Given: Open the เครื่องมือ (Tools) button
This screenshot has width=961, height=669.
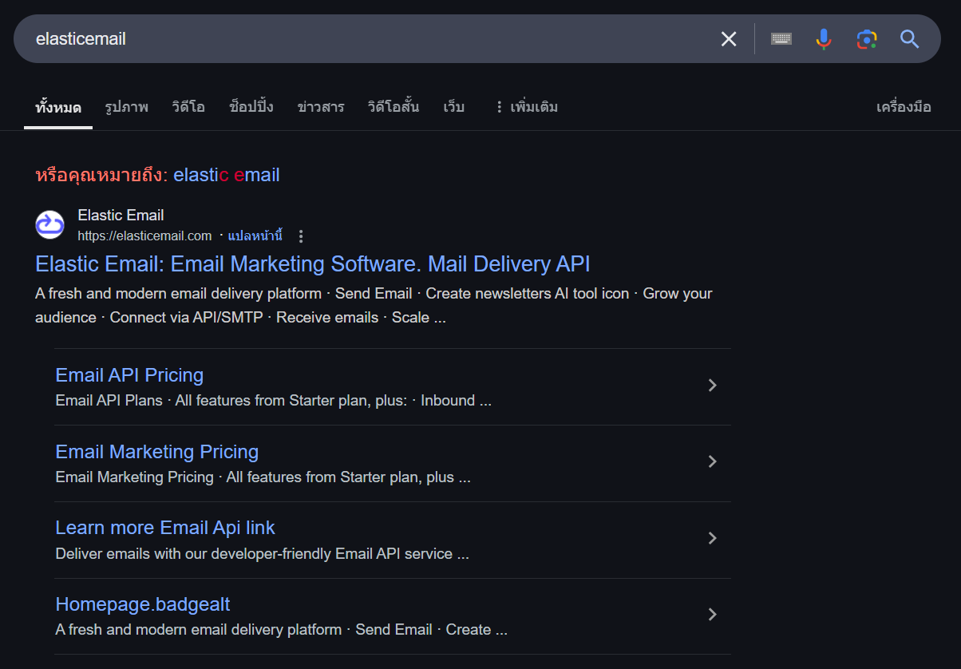Looking at the screenshot, I should pos(904,107).
